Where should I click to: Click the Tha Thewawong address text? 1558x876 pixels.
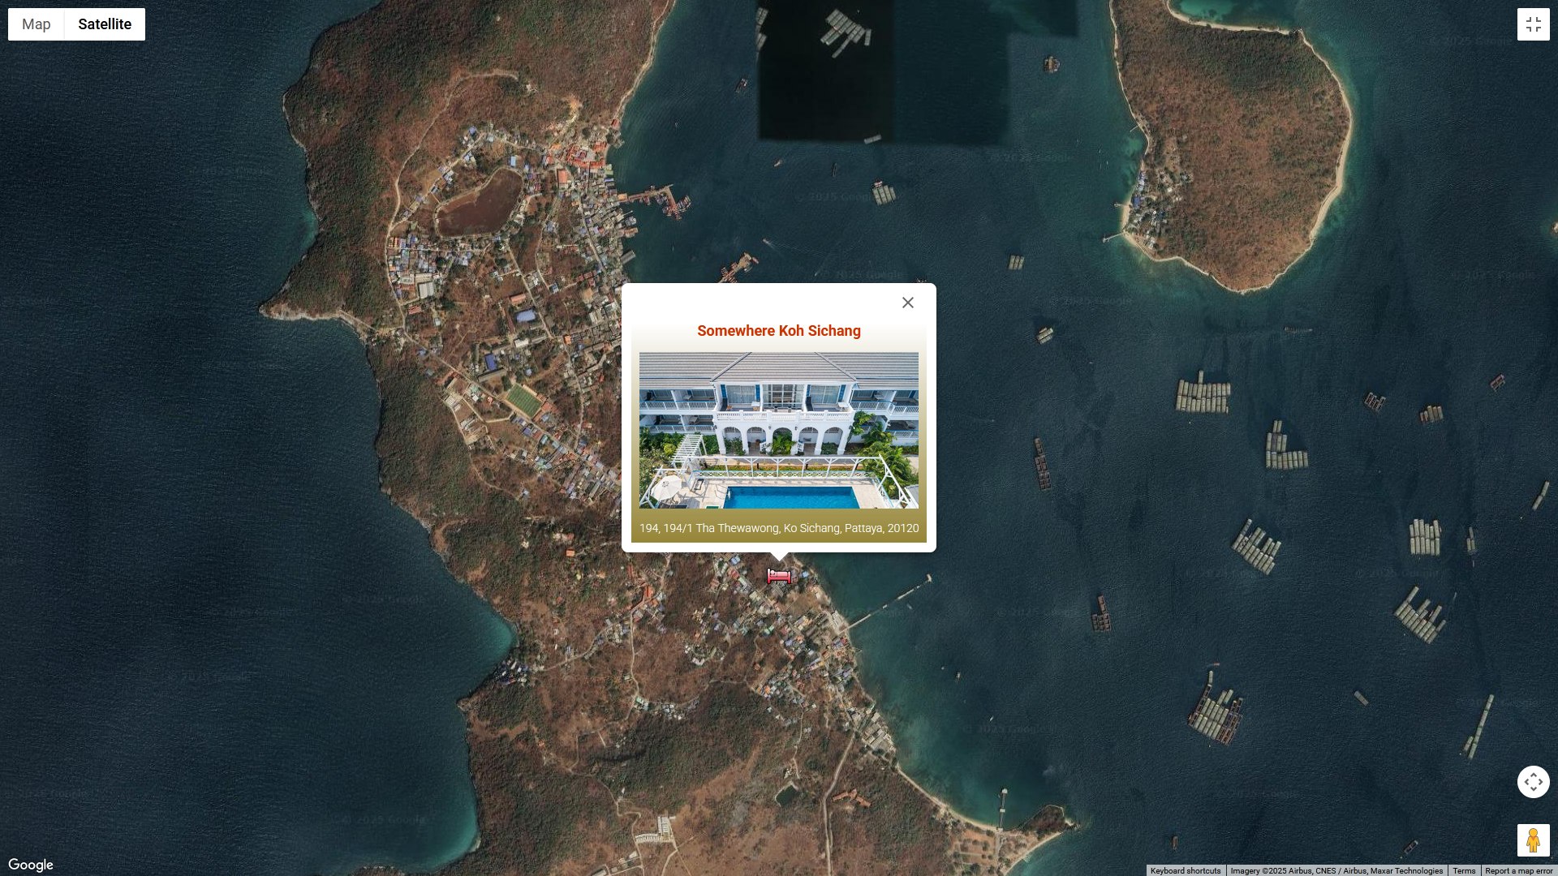click(x=778, y=528)
